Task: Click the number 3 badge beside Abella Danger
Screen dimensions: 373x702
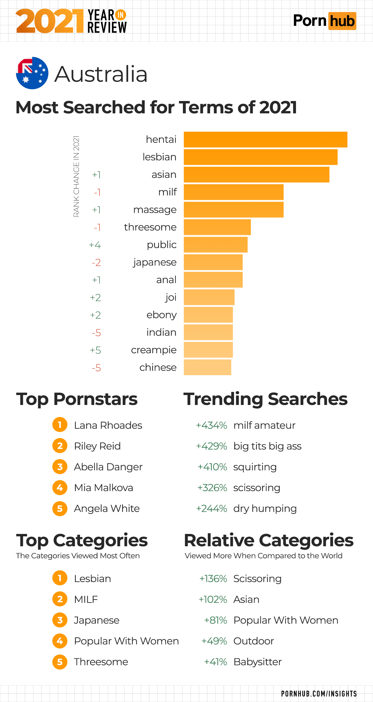Action: (60, 467)
